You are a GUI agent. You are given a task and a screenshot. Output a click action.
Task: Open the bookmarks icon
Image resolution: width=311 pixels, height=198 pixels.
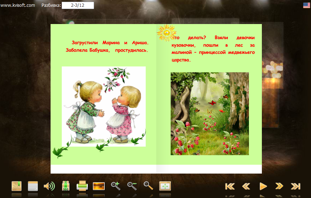coord(17,186)
